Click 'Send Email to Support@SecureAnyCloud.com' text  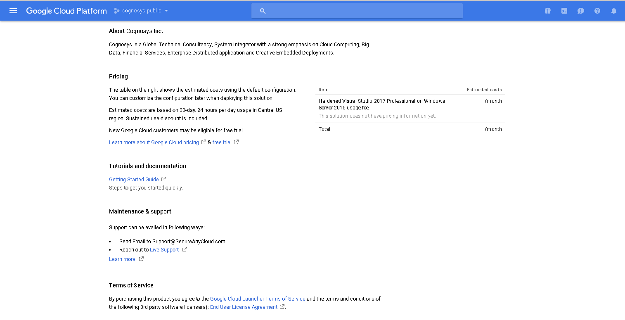click(x=172, y=242)
